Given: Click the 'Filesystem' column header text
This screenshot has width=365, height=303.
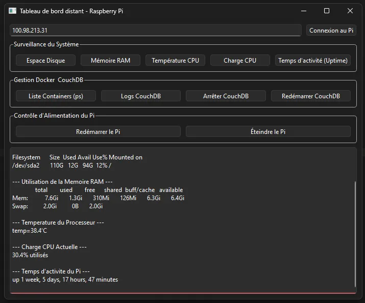Looking at the screenshot, I should click(26, 157).
